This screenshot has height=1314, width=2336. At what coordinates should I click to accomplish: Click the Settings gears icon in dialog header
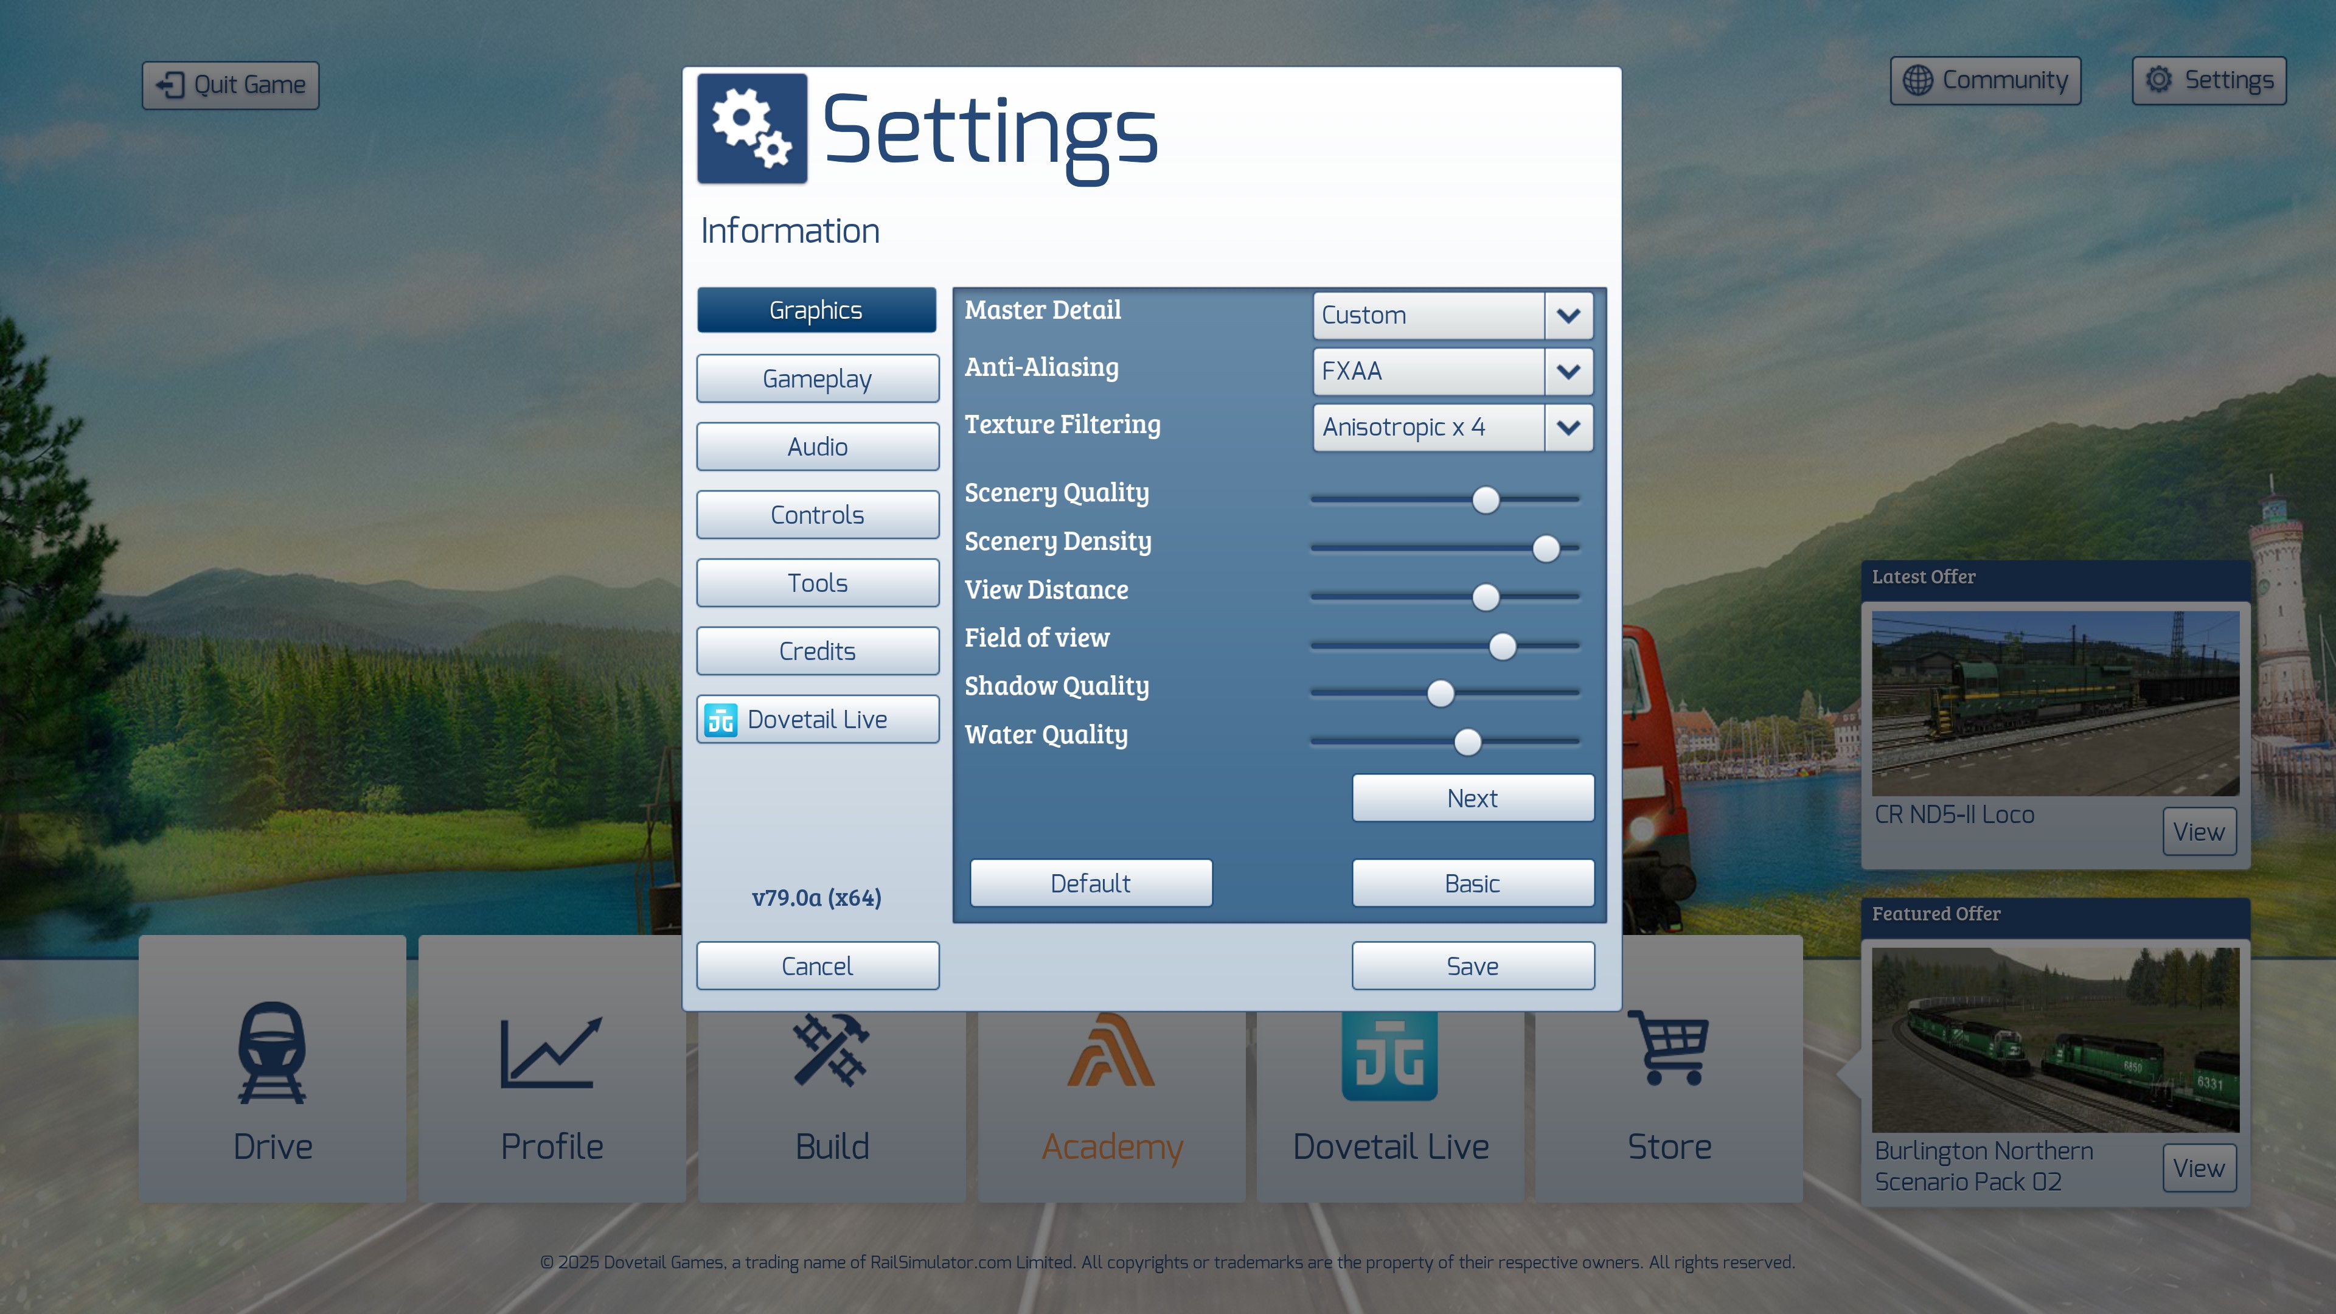tap(752, 129)
